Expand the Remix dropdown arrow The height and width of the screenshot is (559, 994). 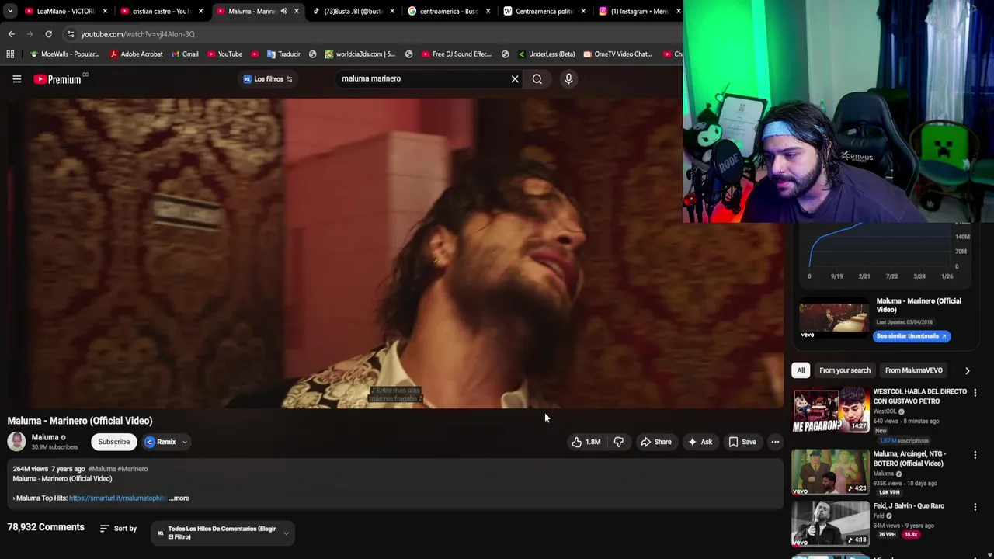tap(185, 442)
